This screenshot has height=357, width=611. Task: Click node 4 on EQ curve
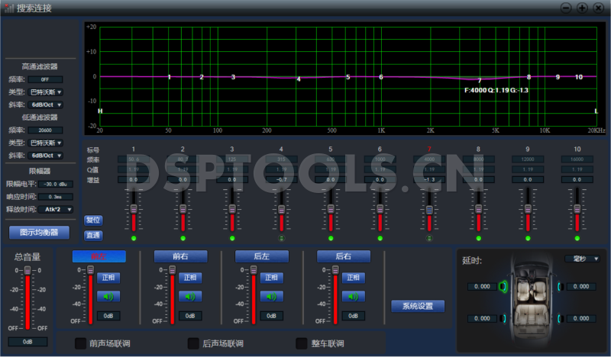point(299,79)
